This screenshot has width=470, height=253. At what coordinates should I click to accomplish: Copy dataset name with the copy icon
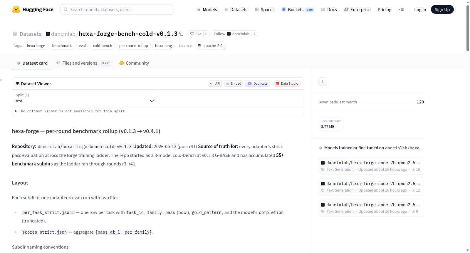tap(182, 34)
